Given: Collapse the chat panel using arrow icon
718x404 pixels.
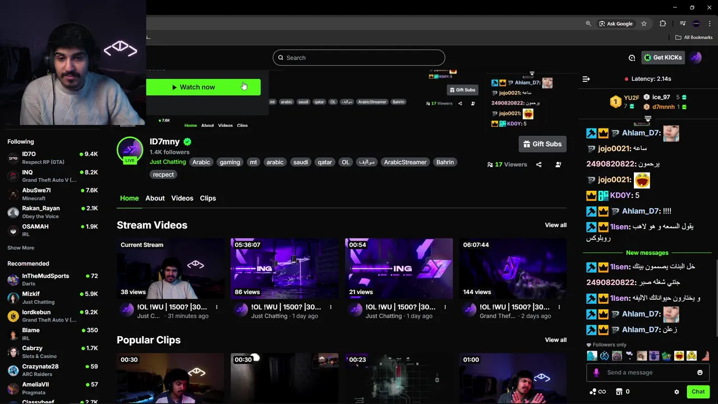Looking at the screenshot, I should (586, 79).
